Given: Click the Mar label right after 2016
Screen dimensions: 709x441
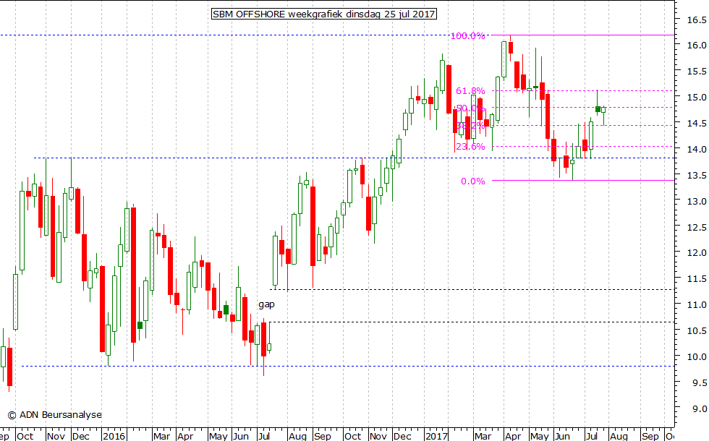Looking at the screenshot, I should (x=161, y=436).
